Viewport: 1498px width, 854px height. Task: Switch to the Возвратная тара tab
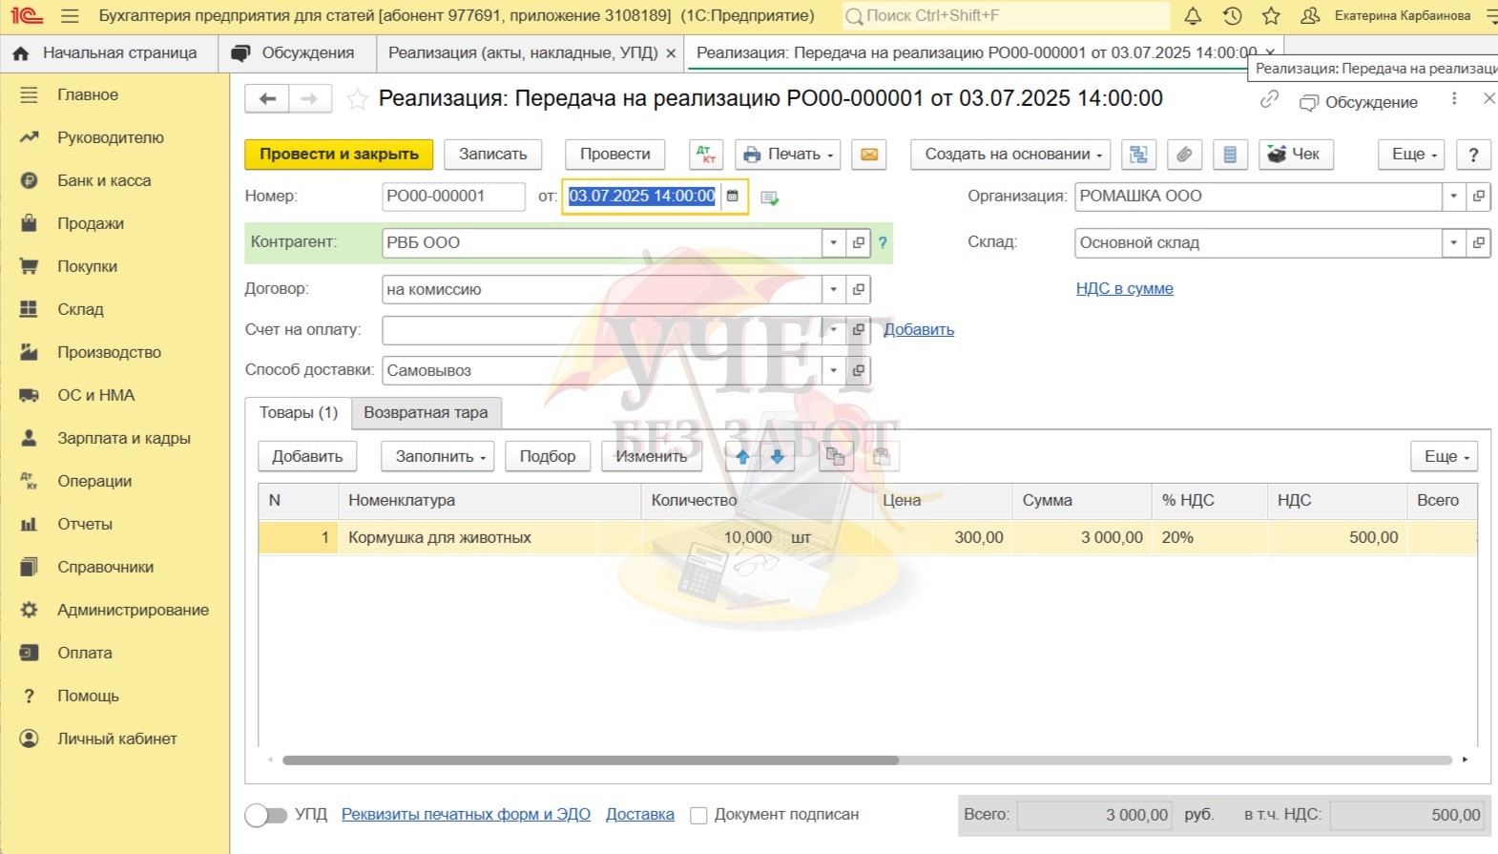pos(426,413)
